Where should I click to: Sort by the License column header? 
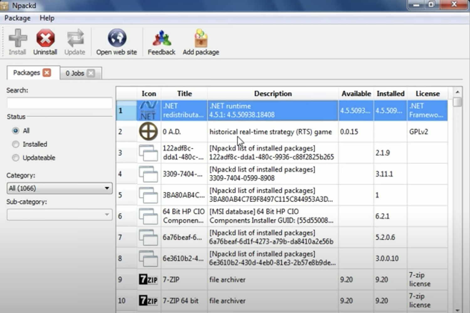427,94
